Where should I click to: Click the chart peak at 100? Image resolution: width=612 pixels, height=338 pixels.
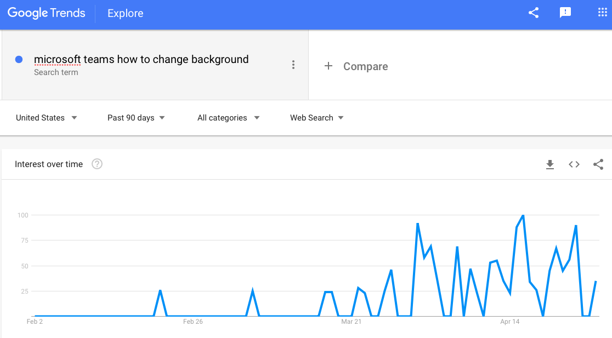tap(523, 215)
